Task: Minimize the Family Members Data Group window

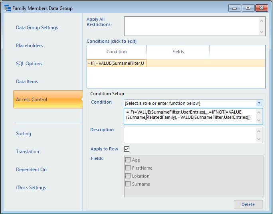Action: [234, 8]
